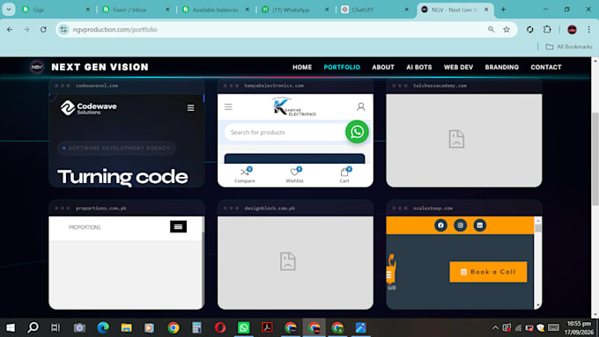Screen dimensions: 599x337
Task: Show hidden system tray icons
Action: pyautogui.click(x=495, y=327)
